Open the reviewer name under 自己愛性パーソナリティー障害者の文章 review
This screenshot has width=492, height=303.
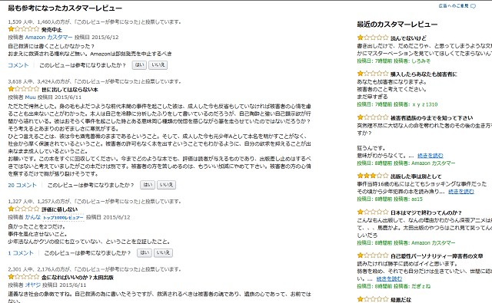[421, 286]
